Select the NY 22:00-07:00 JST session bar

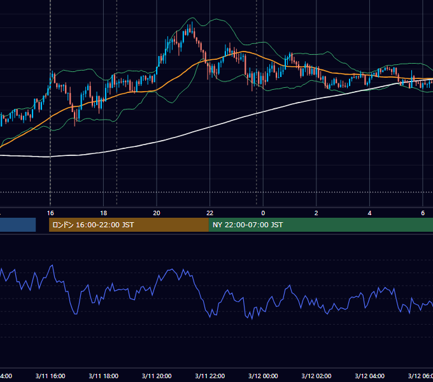click(320, 225)
